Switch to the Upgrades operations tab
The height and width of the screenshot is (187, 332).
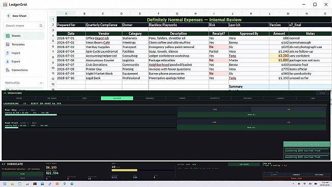149,98
